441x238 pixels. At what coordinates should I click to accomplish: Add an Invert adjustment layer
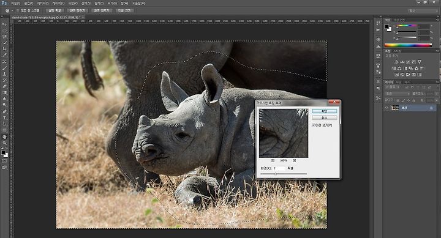coord(397,75)
